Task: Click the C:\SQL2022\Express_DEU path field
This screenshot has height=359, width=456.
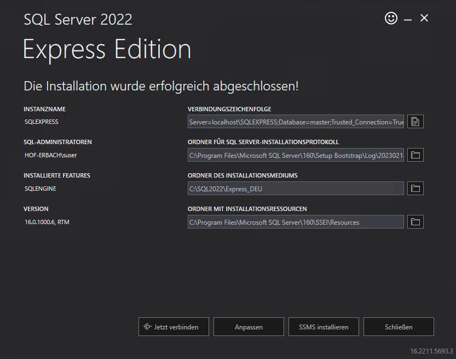Action: (x=296, y=188)
